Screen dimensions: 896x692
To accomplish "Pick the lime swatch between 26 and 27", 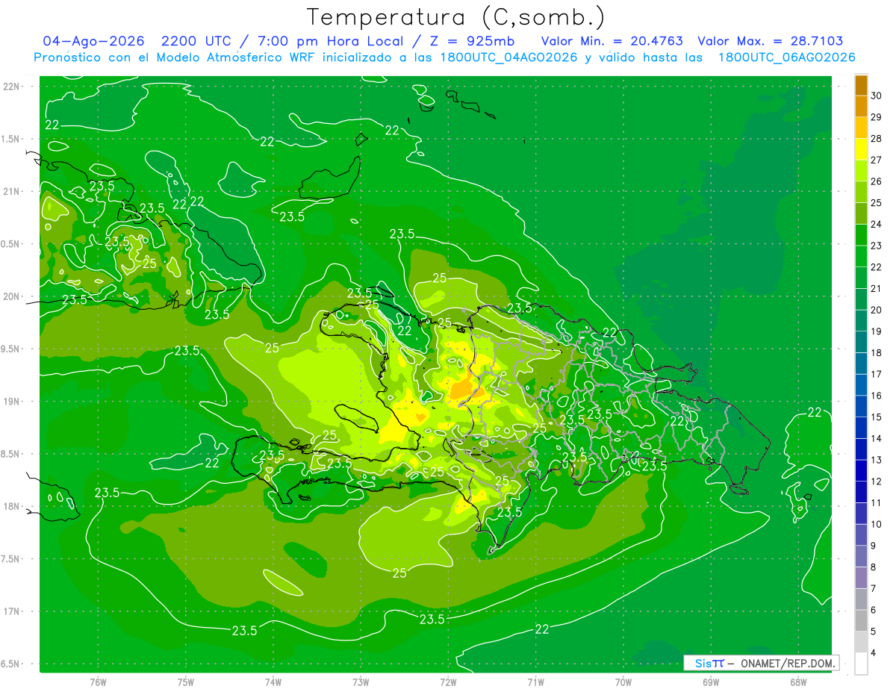I will 861,171.
